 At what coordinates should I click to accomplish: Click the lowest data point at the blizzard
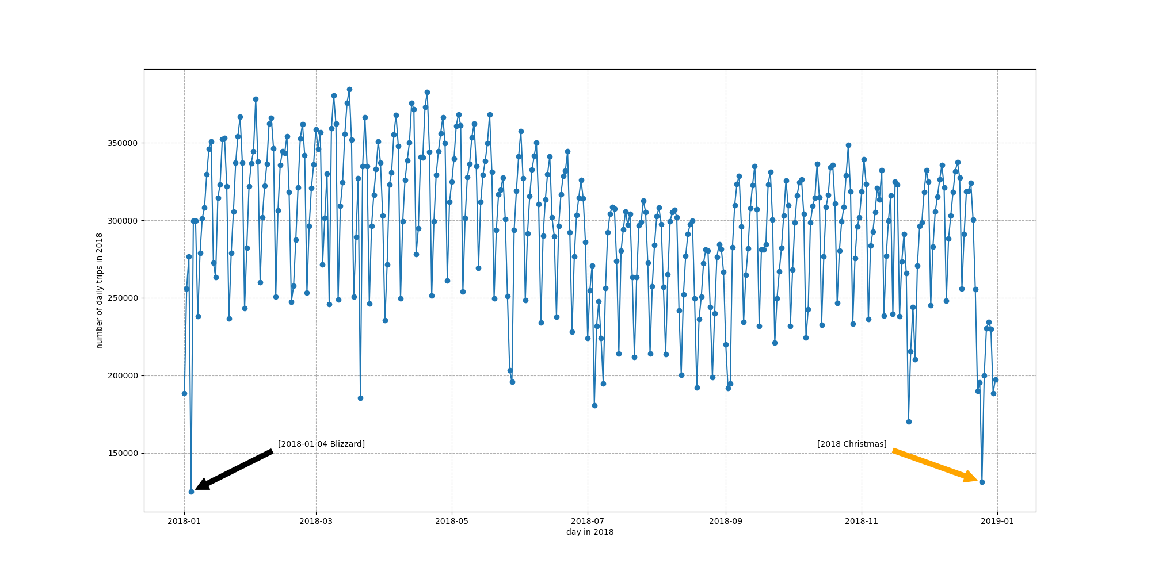[191, 492]
